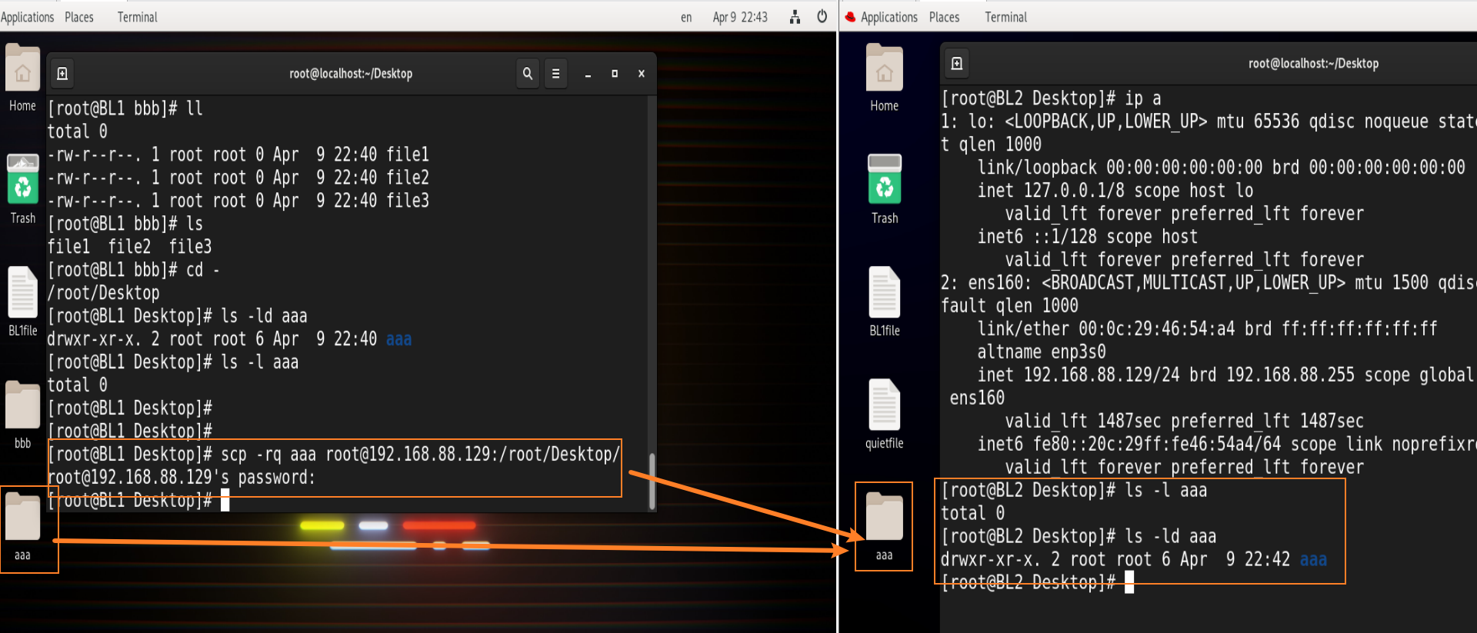
Task: Click file1 row in ll listing
Action: pyautogui.click(x=238, y=155)
